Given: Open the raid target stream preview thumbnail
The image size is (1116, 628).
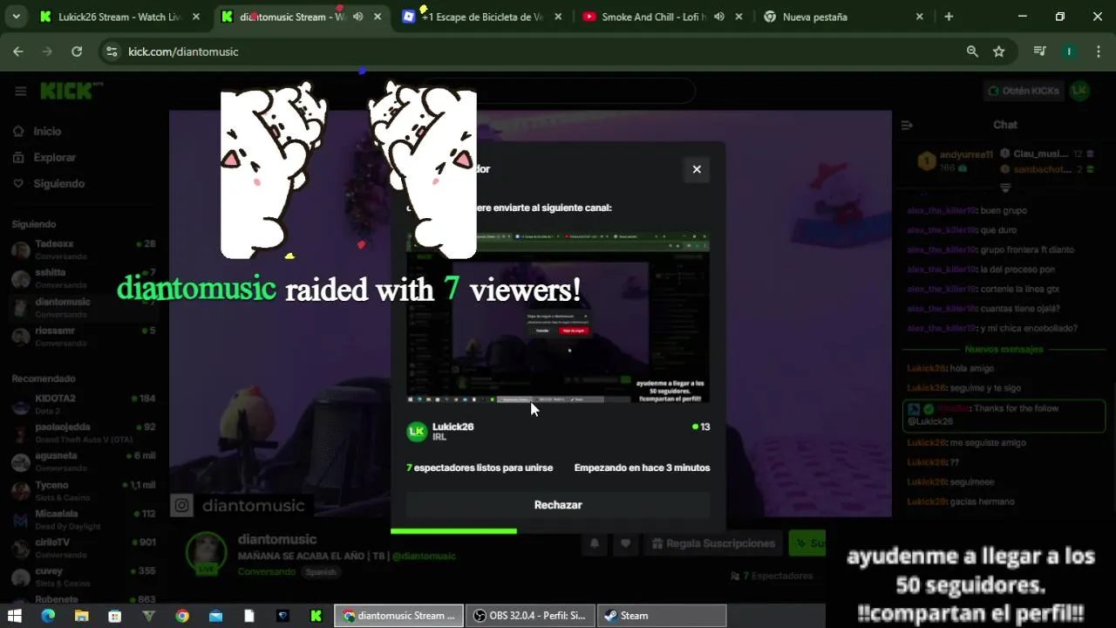Looking at the screenshot, I should 558,317.
